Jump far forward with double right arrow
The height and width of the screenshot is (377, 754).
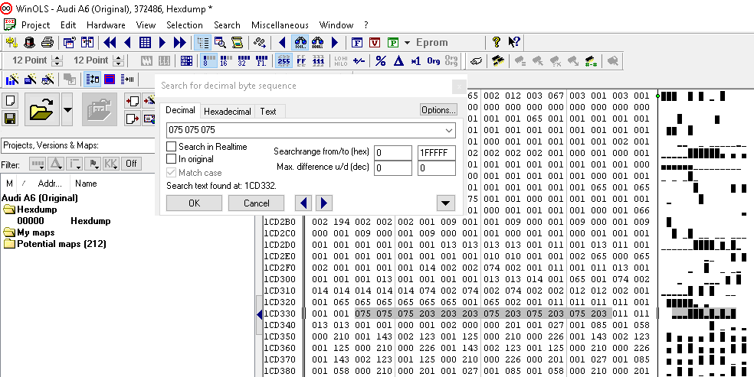[180, 43]
